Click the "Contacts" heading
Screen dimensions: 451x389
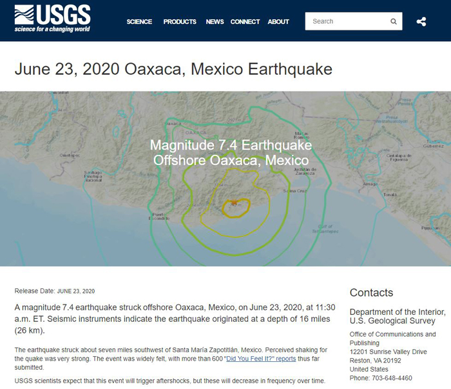pos(371,292)
